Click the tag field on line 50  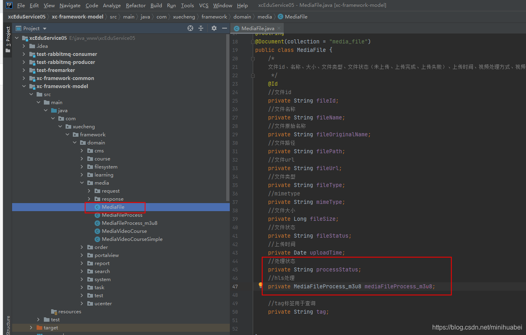[321, 312]
